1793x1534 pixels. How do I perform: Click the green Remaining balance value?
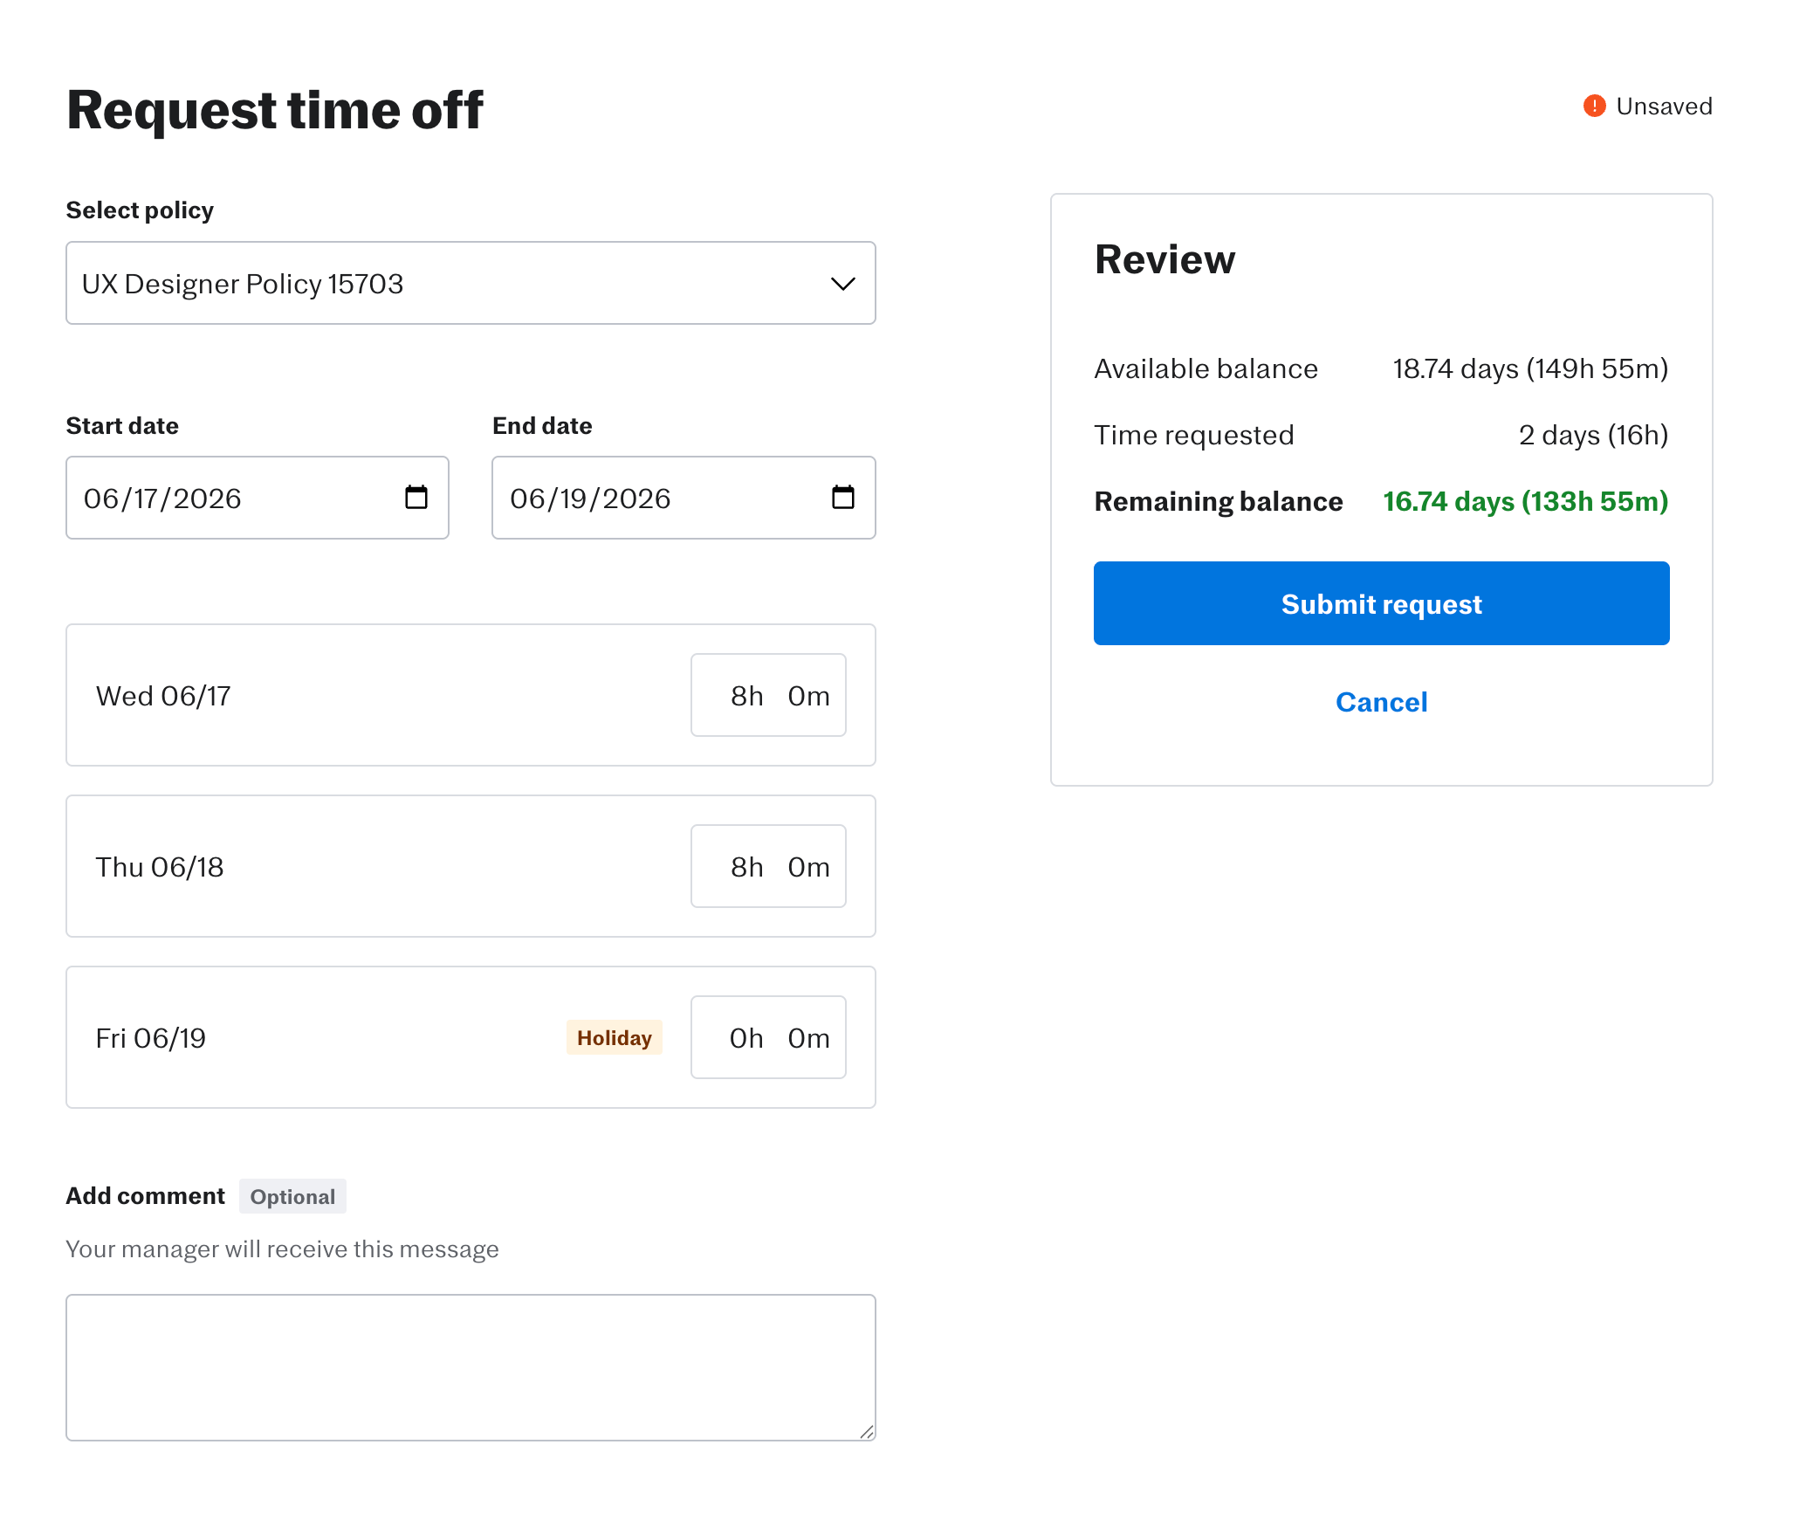coord(1525,502)
